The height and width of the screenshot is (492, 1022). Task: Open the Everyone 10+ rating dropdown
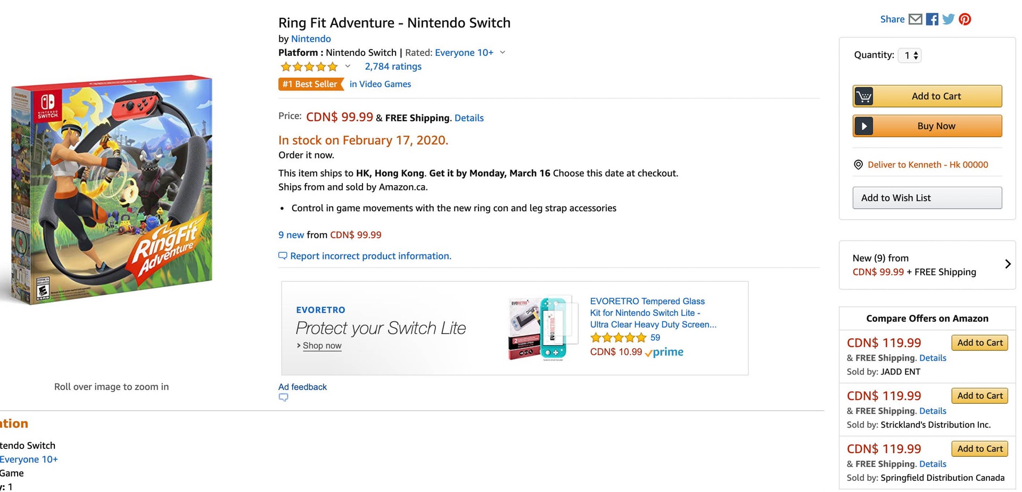502,53
